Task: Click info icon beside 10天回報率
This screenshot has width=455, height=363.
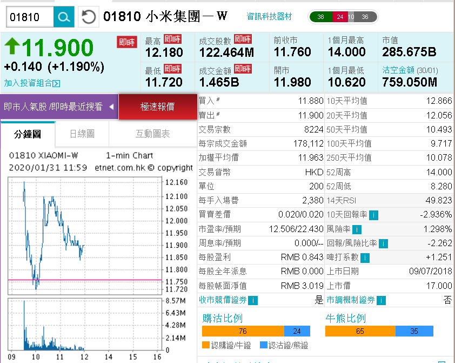Action: point(373,215)
